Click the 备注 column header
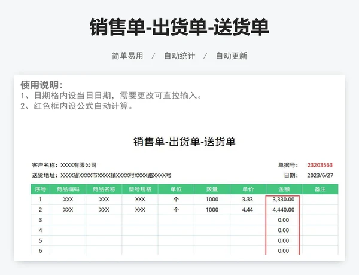 pyautogui.click(x=320, y=189)
